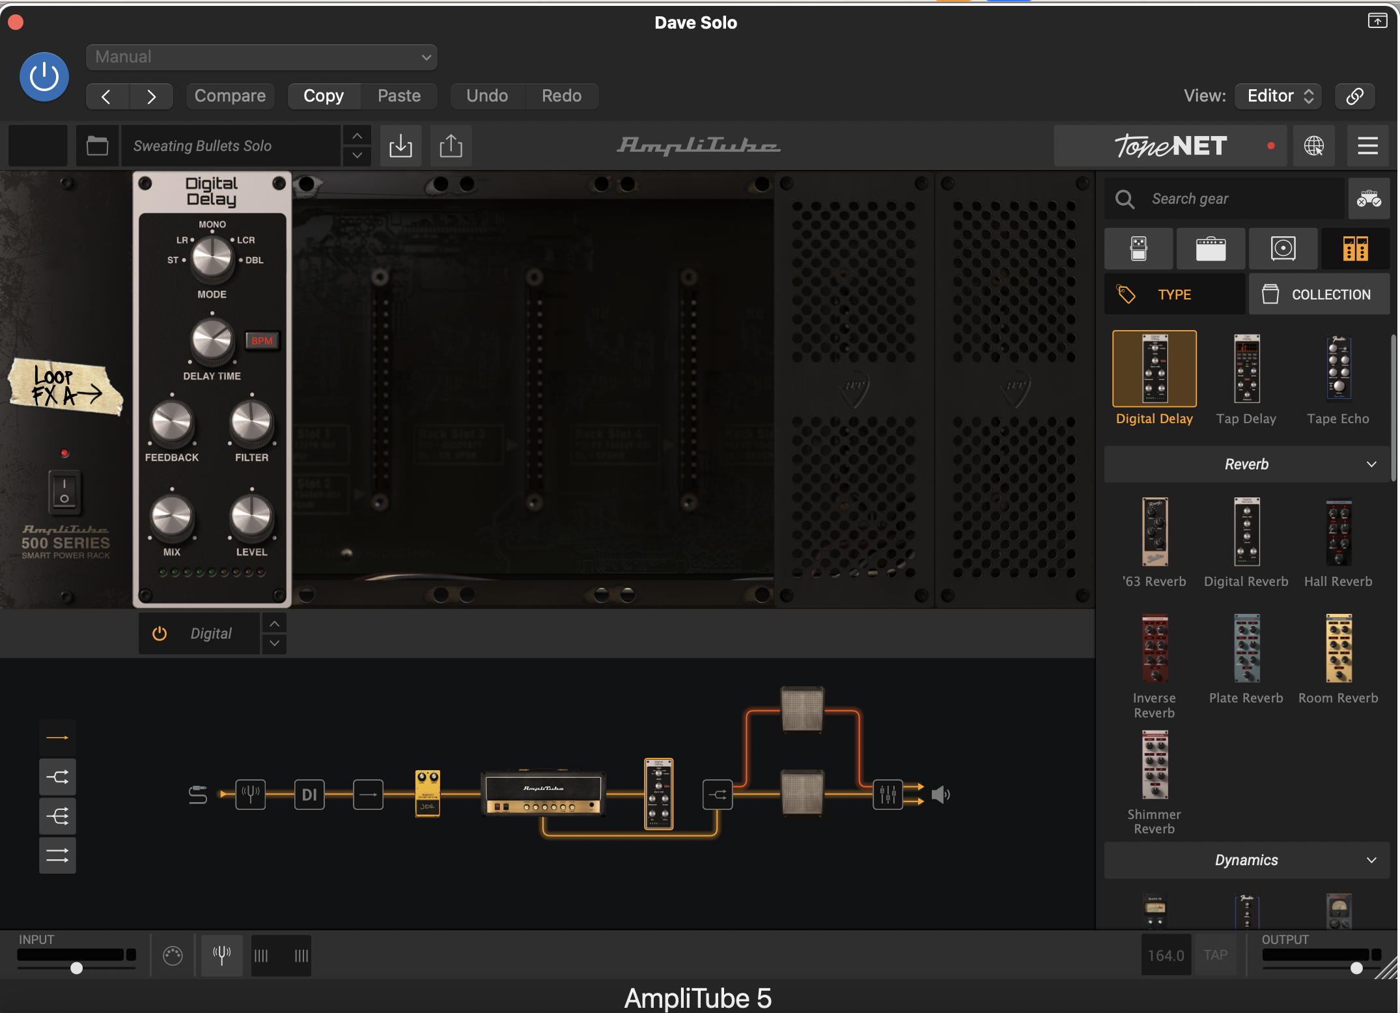The image size is (1400, 1013).
Task: Click the Compare button
Action: click(x=230, y=96)
